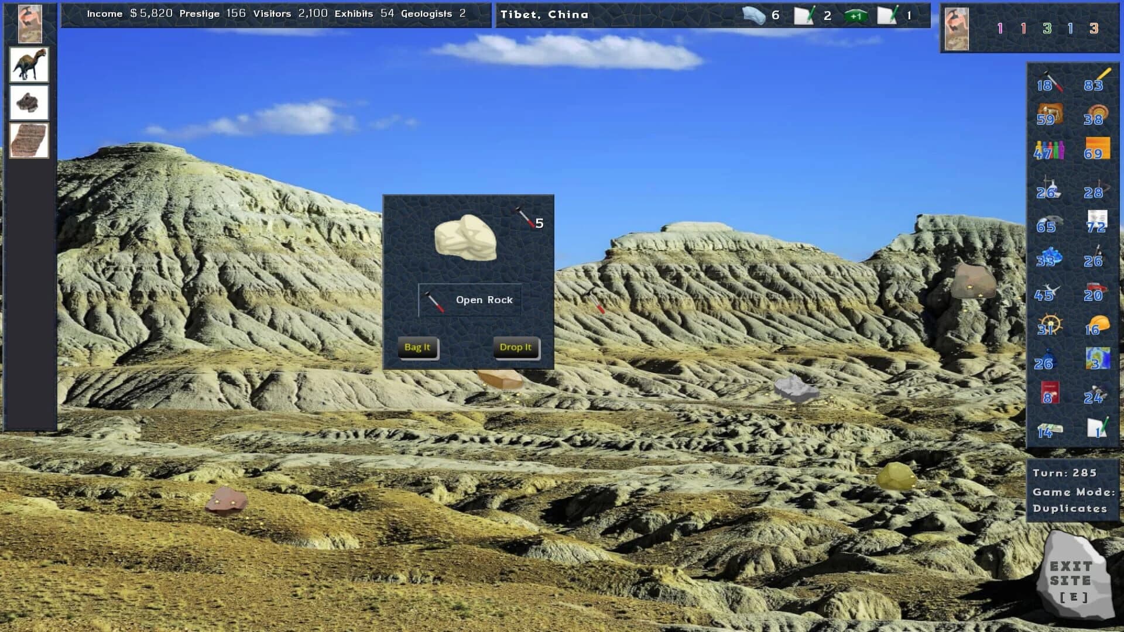Select the dinosaur thumbnail in the left sidebar
Image resolution: width=1124 pixels, height=632 pixels.
pyautogui.click(x=28, y=64)
